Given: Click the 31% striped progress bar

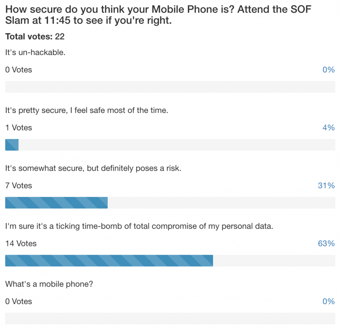Looking at the screenshot, I should pyautogui.click(x=56, y=203).
